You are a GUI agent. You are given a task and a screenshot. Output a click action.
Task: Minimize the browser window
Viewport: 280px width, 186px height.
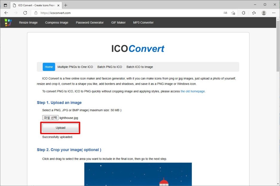[255, 5]
